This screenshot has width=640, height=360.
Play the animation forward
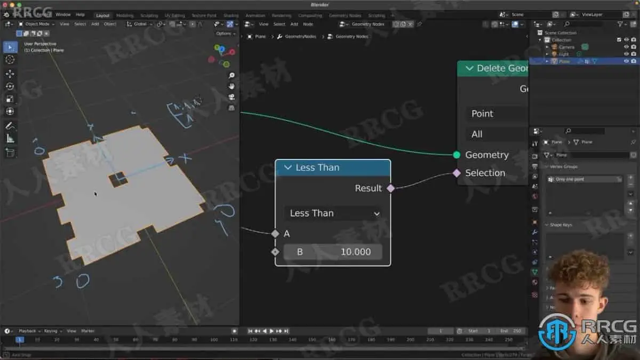[x=272, y=331]
